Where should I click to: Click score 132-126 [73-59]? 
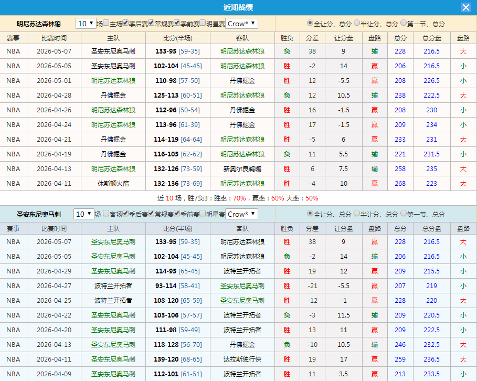(x=178, y=169)
